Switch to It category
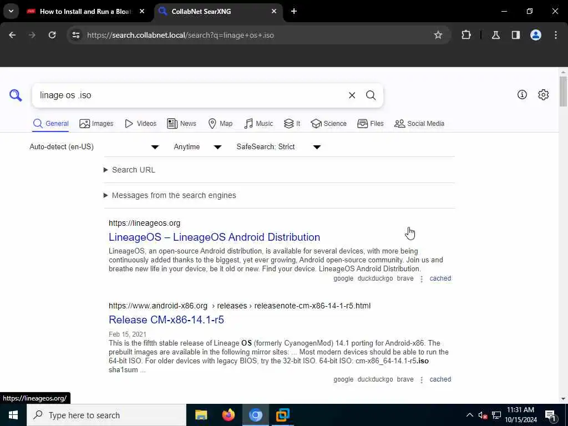This screenshot has height=426, width=568. pos(292,124)
